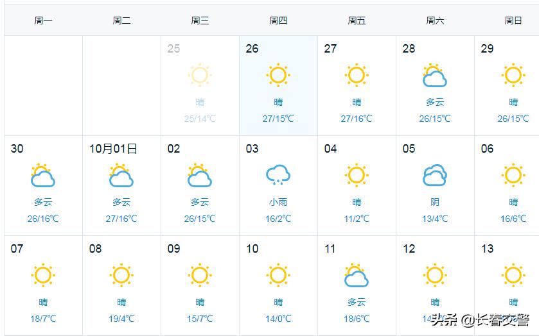Click the sun icon on day 04

357,175
